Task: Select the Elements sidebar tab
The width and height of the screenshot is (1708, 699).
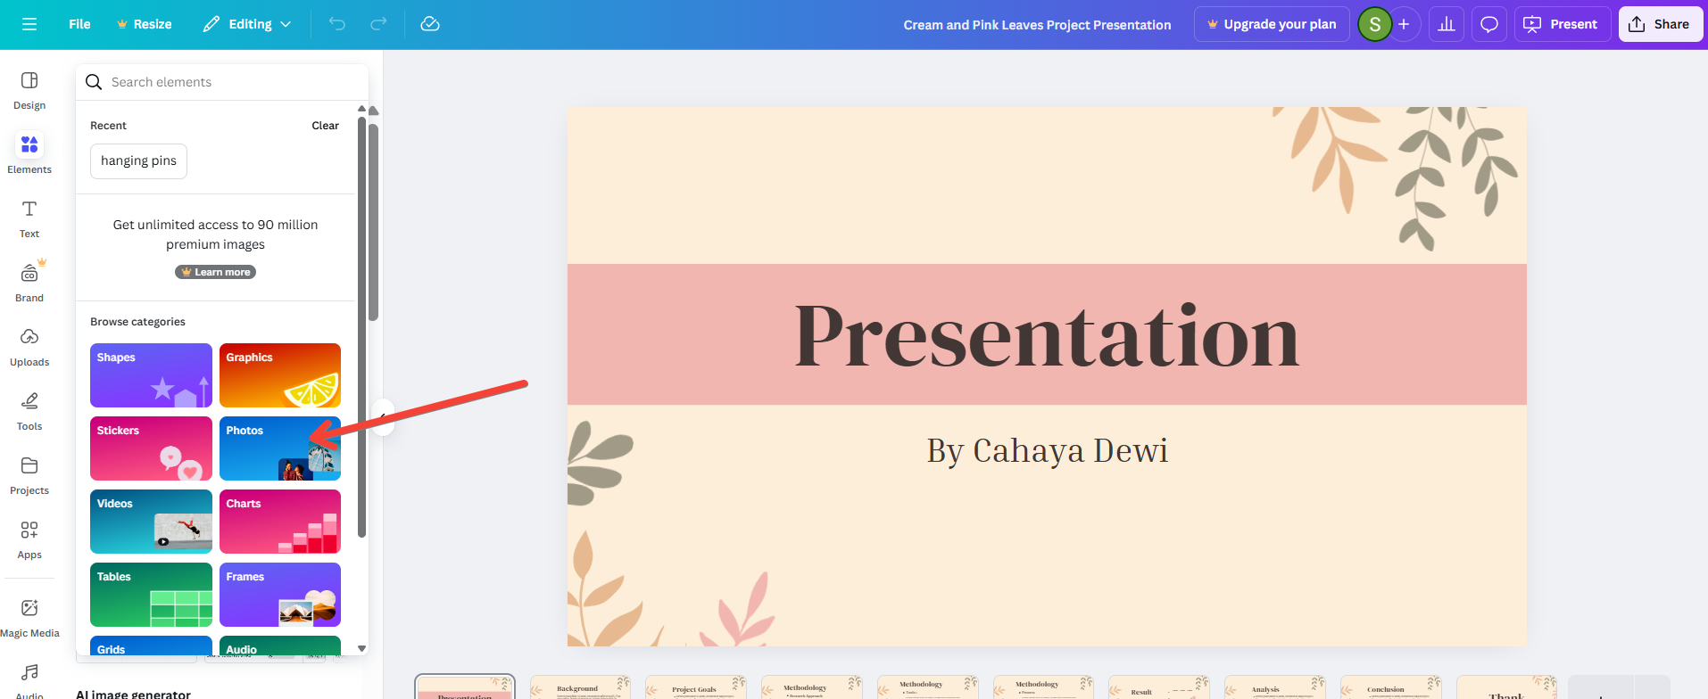Action: 29,154
